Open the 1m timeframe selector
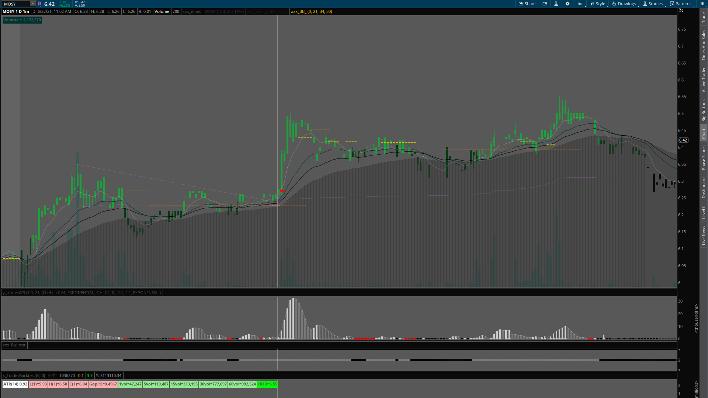This screenshot has width=708, height=398. click(x=580, y=4)
